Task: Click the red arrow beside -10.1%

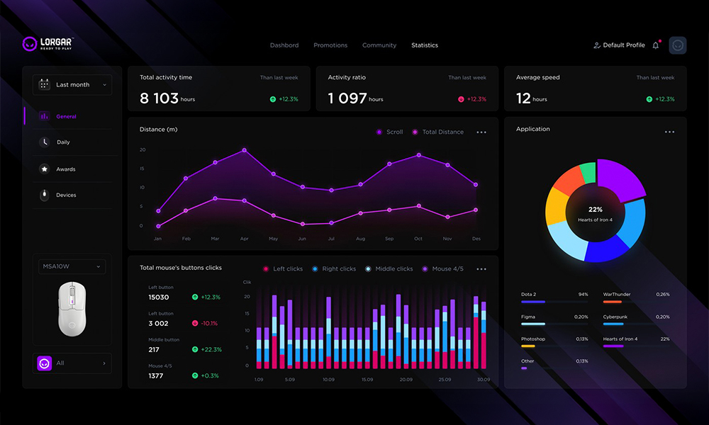Action: pos(195,324)
